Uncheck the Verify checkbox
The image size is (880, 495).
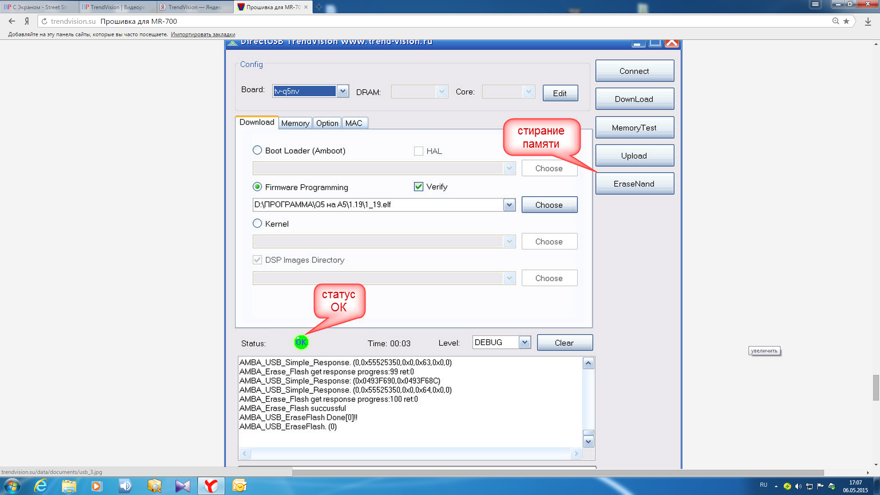click(418, 187)
